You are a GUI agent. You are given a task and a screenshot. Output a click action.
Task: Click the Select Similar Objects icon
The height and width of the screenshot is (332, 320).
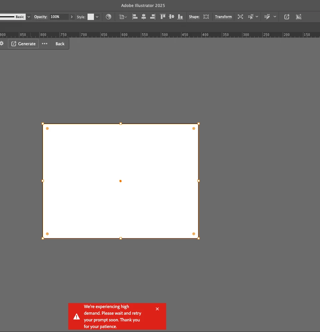pos(251,17)
